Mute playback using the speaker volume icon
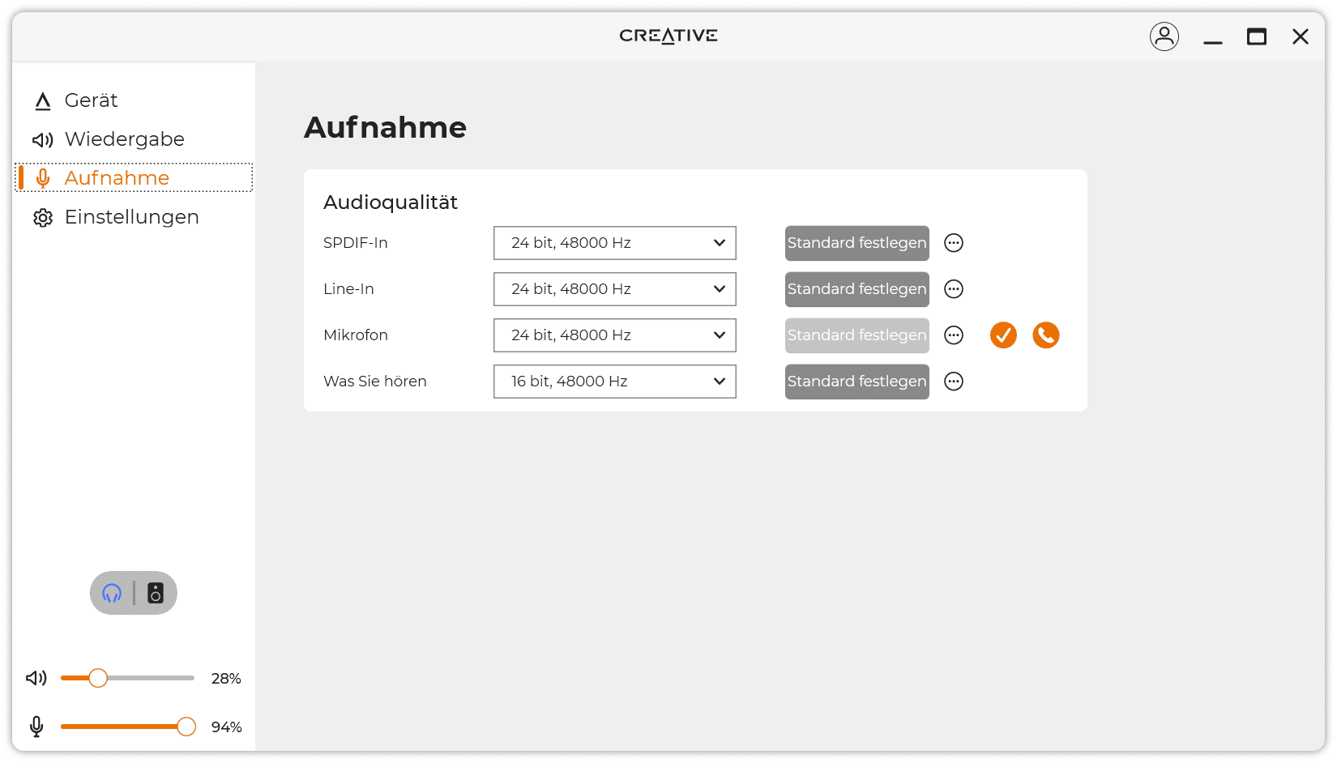Screen dimensions: 1337x763 (36, 678)
